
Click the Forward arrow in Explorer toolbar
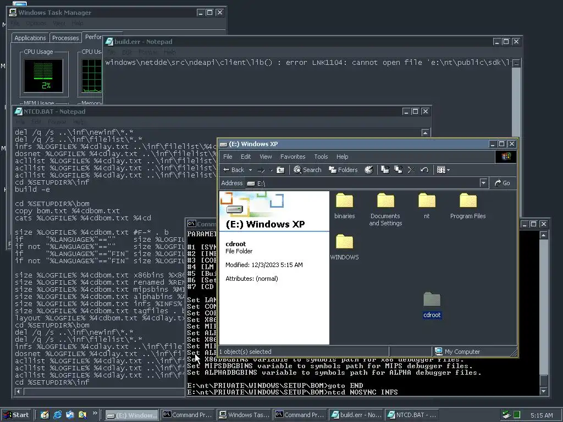(x=261, y=170)
